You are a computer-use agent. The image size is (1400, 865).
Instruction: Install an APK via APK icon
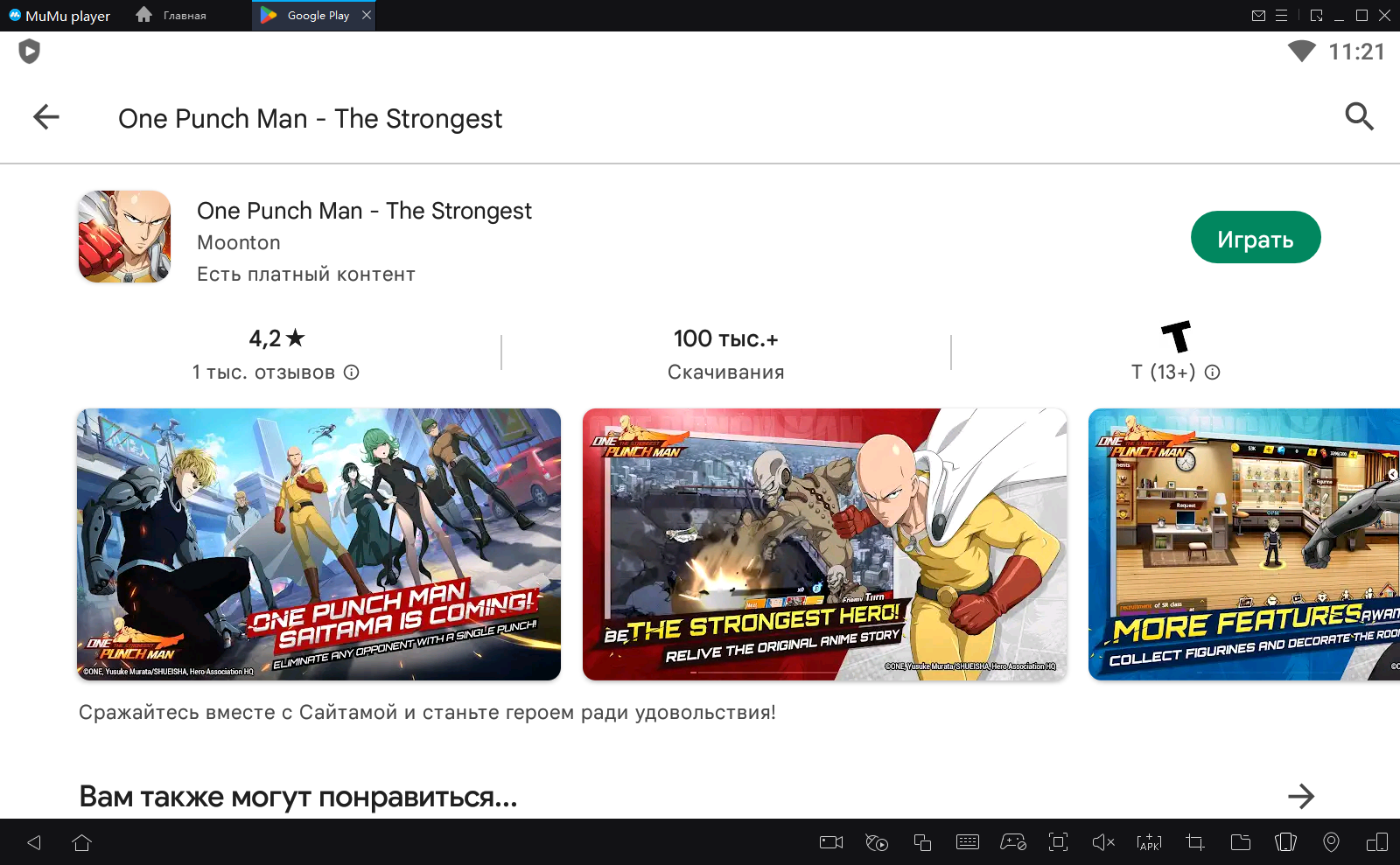tap(1148, 842)
